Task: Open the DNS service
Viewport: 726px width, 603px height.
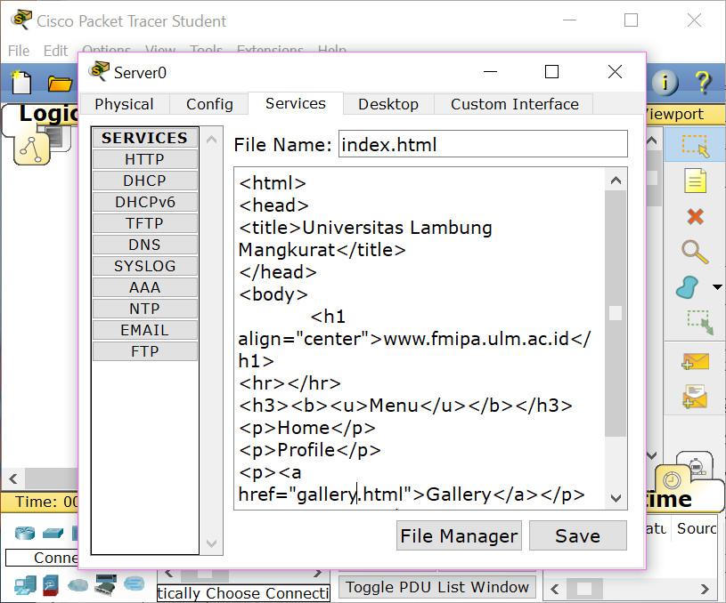Action: [145, 245]
